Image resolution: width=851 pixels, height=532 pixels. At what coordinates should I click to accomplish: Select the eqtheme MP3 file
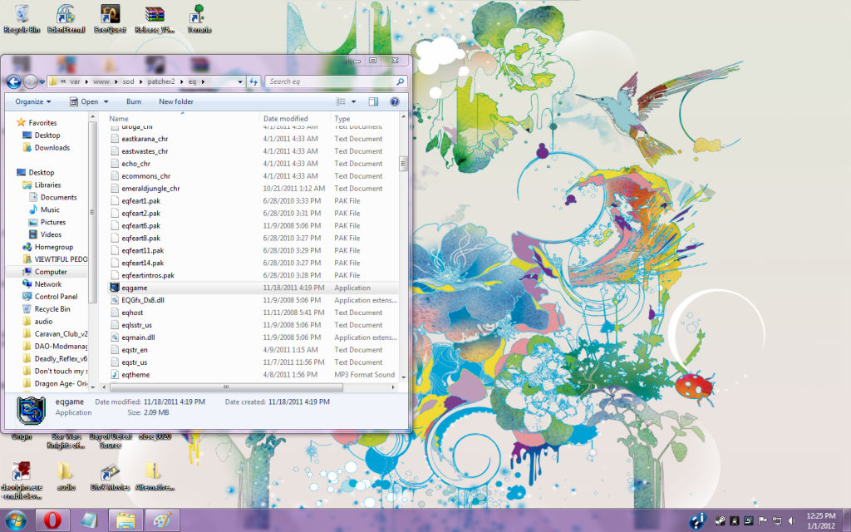253,375
